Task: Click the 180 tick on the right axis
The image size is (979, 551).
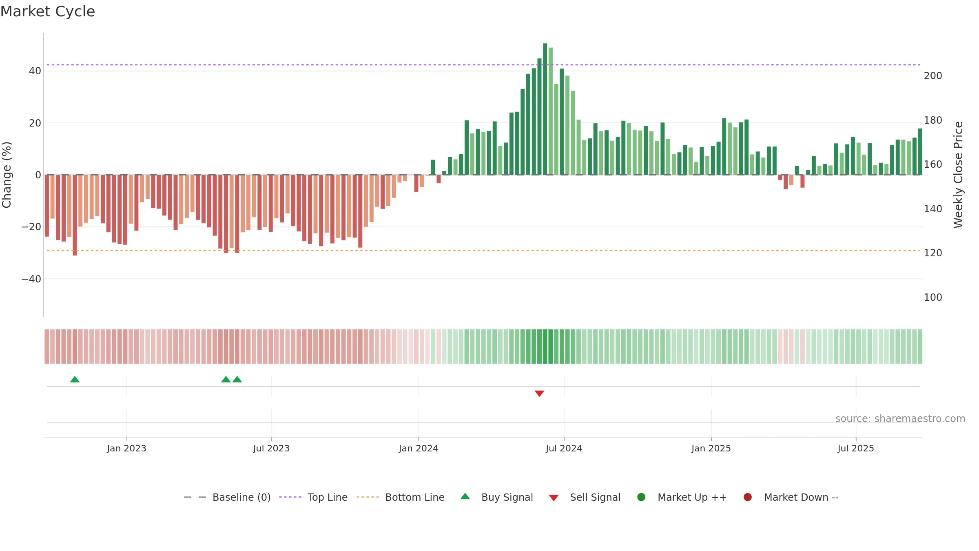Action: coord(933,120)
